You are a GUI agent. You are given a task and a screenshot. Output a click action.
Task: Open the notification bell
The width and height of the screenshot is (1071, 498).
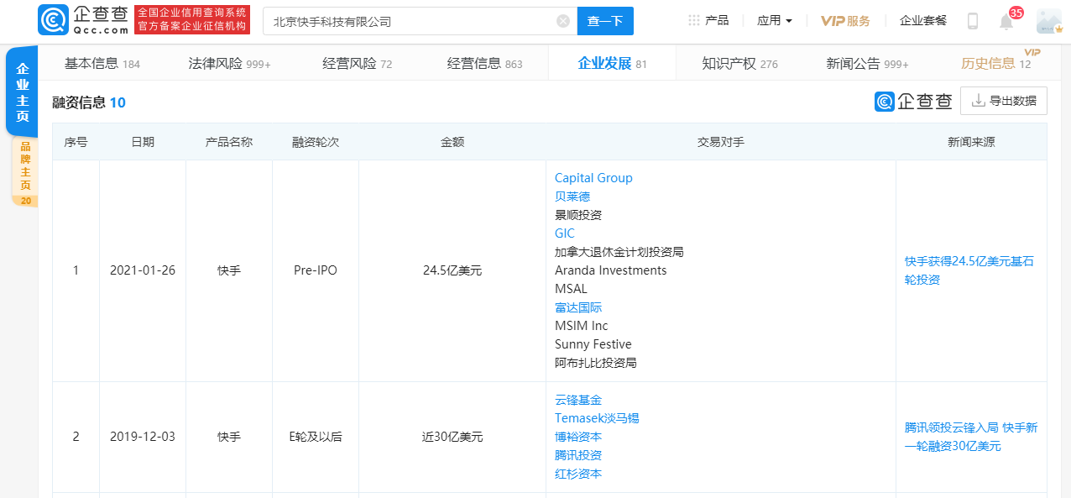tap(1006, 22)
